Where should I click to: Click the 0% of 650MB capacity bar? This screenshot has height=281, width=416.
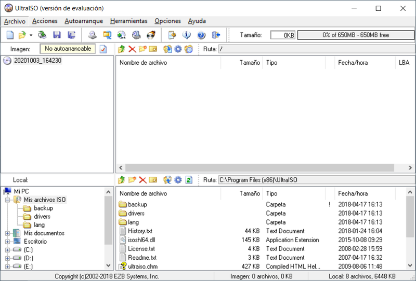356,35
